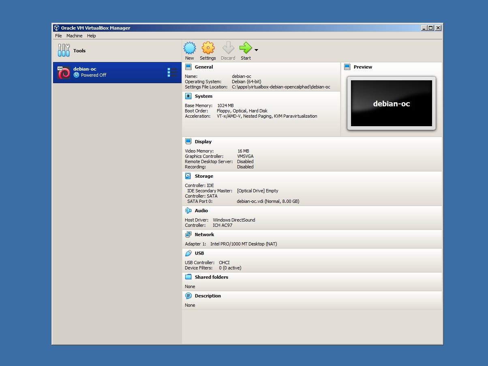
Task: Click the Network section adapter icon
Action: (x=188, y=235)
